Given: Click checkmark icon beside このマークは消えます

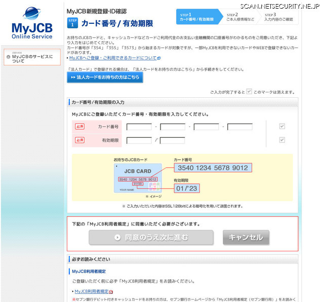Looking at the screenshot, I should tap(249, 91).
